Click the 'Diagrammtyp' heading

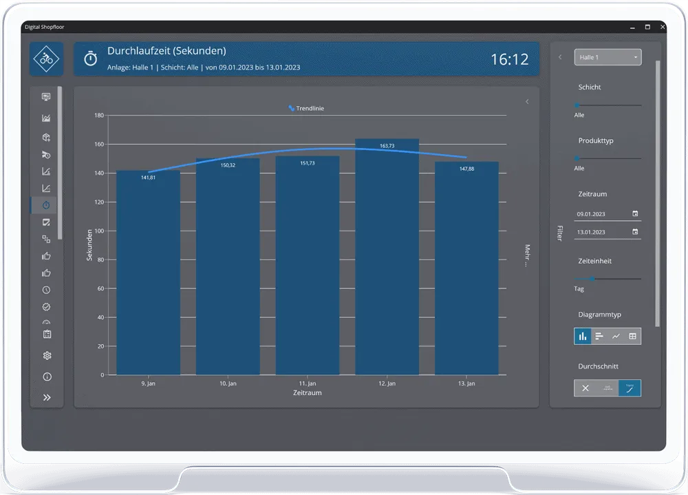(599, 315)
